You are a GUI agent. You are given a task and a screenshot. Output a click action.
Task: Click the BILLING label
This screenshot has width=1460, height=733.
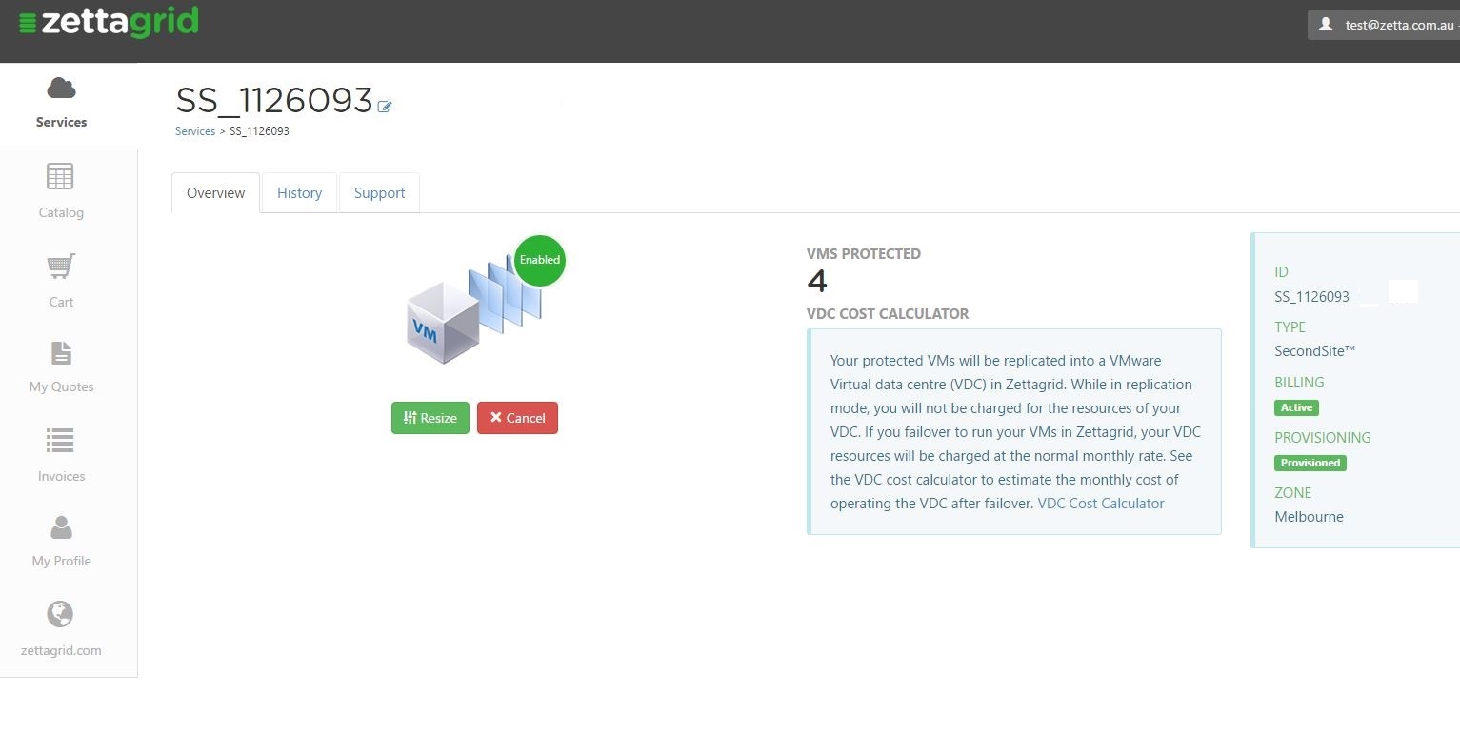point(1299,383)
